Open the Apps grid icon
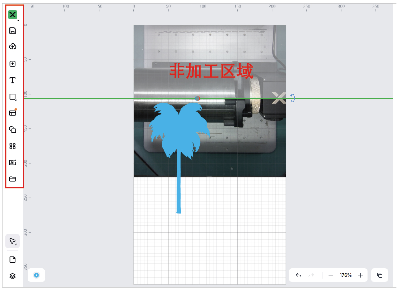This screenshot has width=399, height=289. [13, 146]
